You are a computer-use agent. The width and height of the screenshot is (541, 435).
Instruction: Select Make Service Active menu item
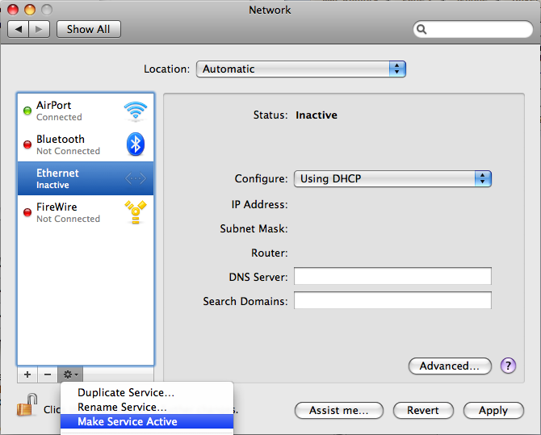(147, 421)
